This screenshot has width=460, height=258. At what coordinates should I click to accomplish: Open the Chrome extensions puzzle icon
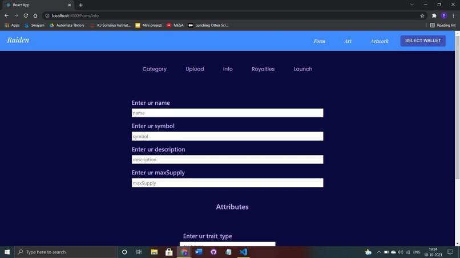point(434,16)
